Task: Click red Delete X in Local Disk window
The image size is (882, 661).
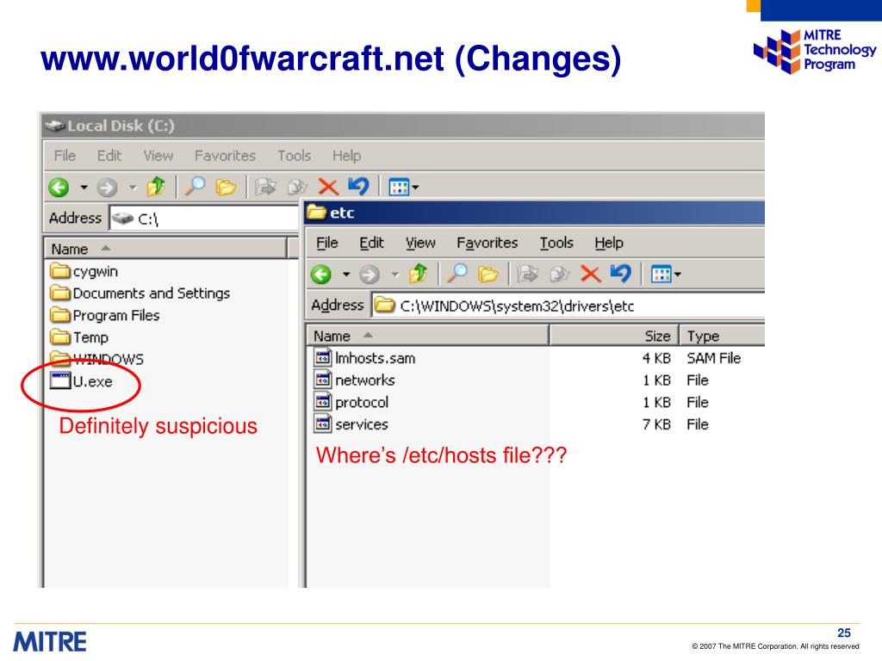Action: (x=328, y=187)
